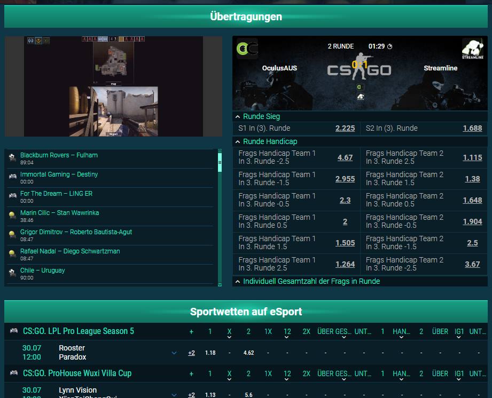Click the live CS:GO stream video player
Screen dimensions: 492x398
pyautogui.click(x=113, y=86)
